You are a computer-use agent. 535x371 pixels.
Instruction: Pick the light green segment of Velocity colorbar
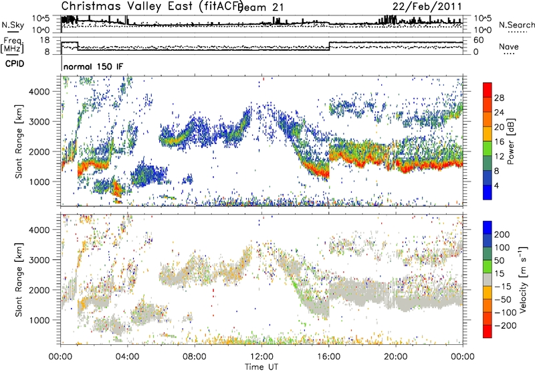488,267
